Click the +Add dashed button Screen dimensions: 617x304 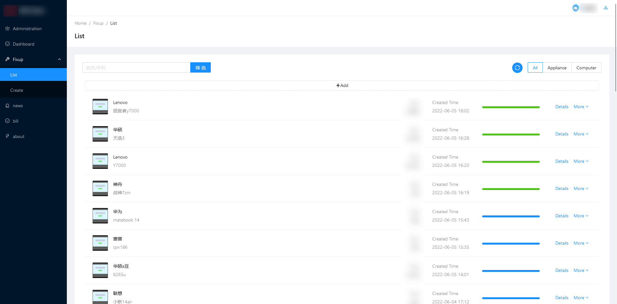[x=342, y=85]
